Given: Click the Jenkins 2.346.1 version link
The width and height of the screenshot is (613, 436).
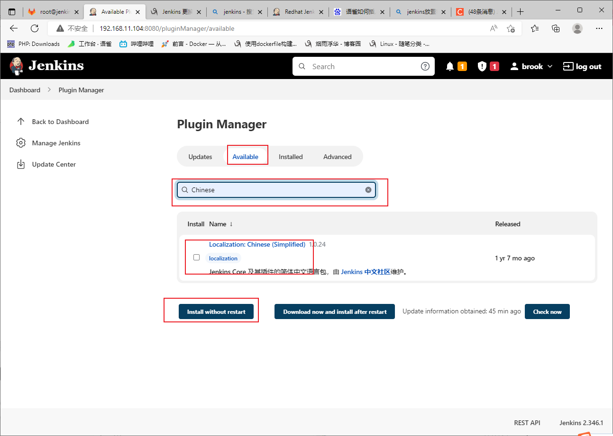Looking at the screenshot, I should click(581, 423).
